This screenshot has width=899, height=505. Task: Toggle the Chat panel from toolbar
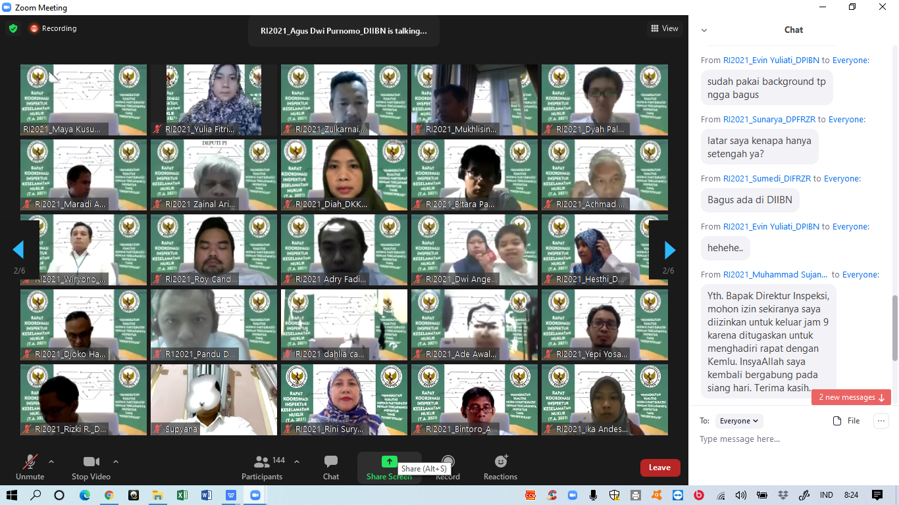click(331, 467)
